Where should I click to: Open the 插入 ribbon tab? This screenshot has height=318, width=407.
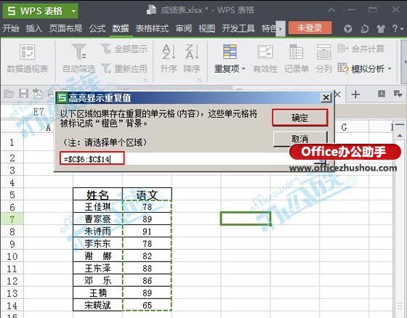point(34,28)
